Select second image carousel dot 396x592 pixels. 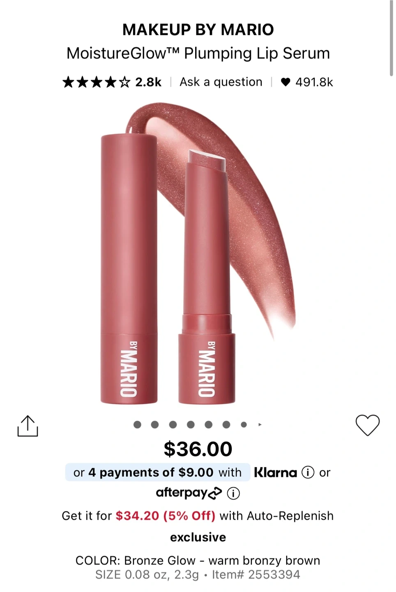[x=155, y=425]
